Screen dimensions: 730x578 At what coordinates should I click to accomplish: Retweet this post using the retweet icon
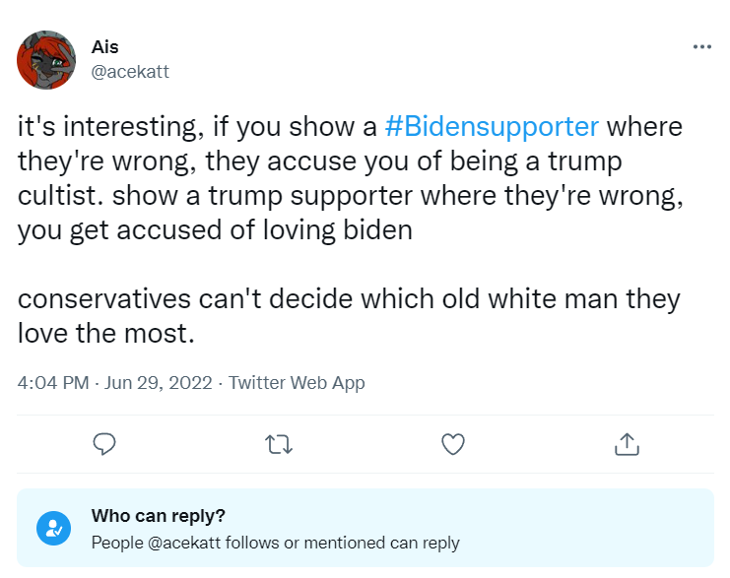coord(279,444)
